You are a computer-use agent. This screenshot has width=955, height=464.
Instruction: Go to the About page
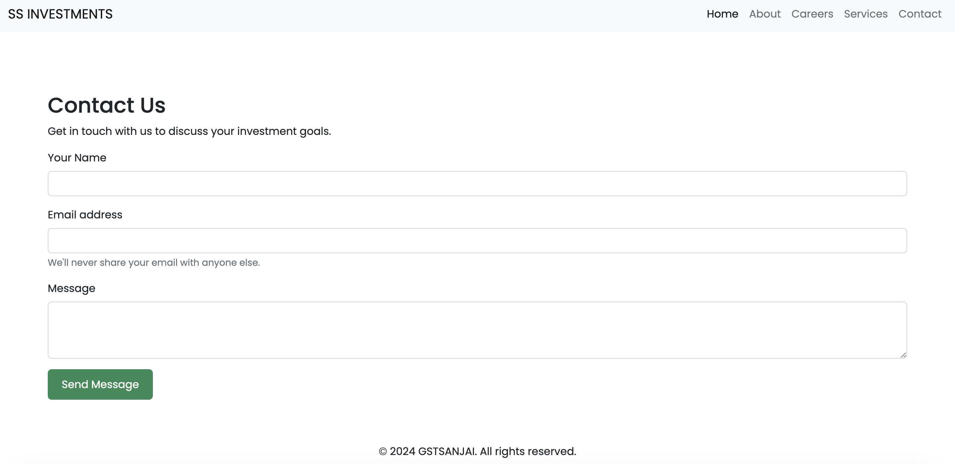pos(764,14)
